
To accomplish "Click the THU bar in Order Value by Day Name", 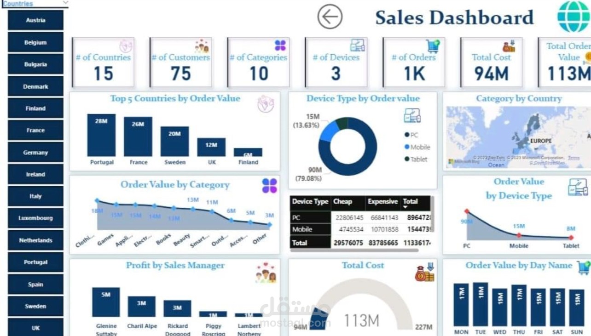I will tap(519, 305).
